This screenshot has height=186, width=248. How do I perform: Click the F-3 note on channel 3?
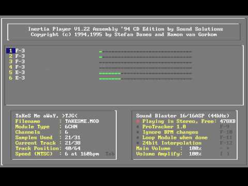pyautogui.click(x=20, y=61)
